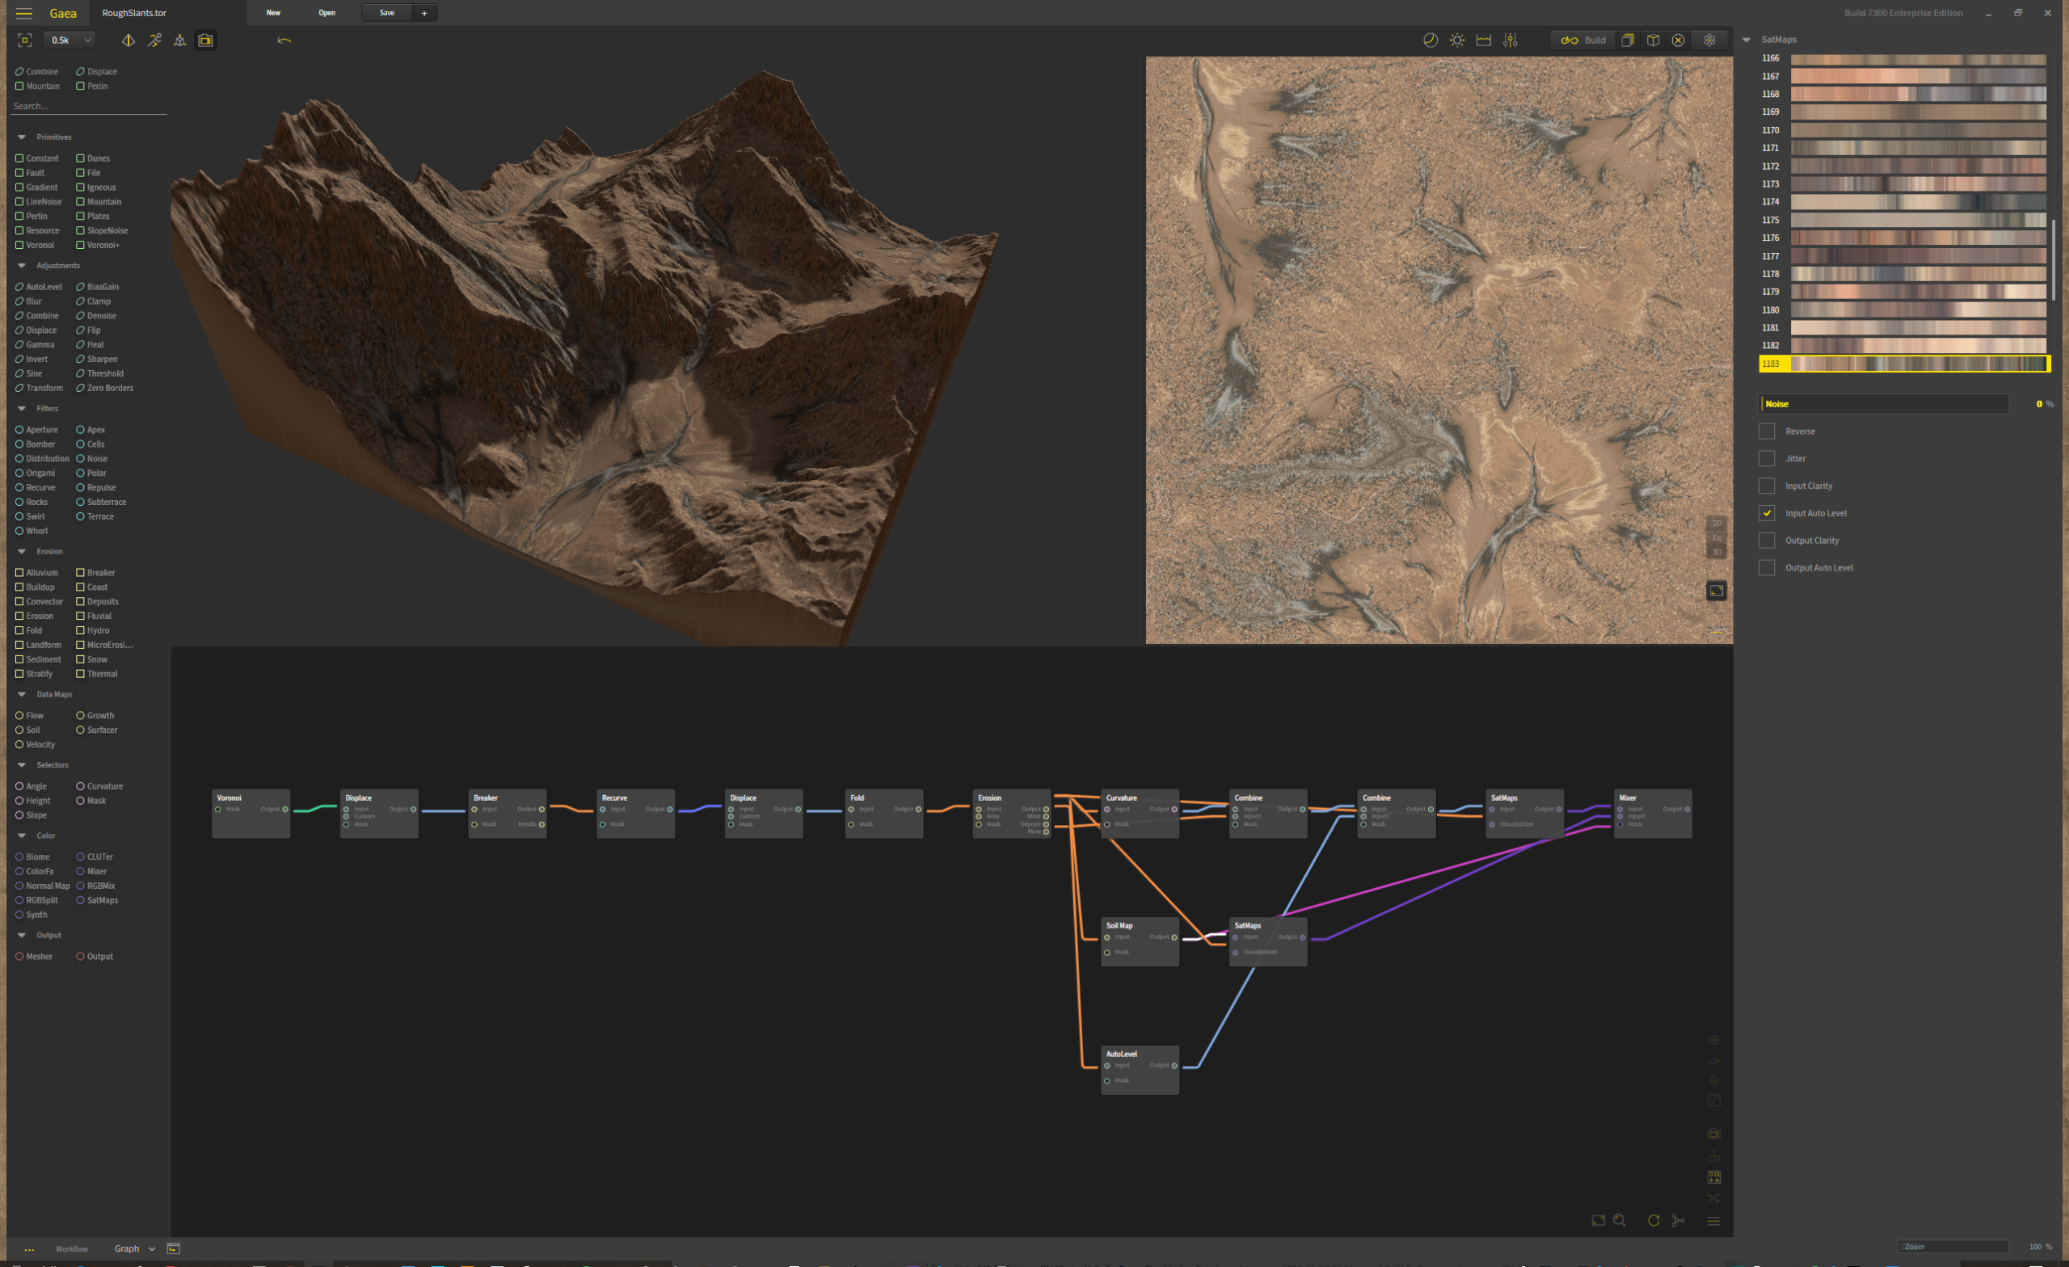Collapse the Erosion node category
Screen dimensions: 2069x1267
pyautogui.click(x=22, y=552)
